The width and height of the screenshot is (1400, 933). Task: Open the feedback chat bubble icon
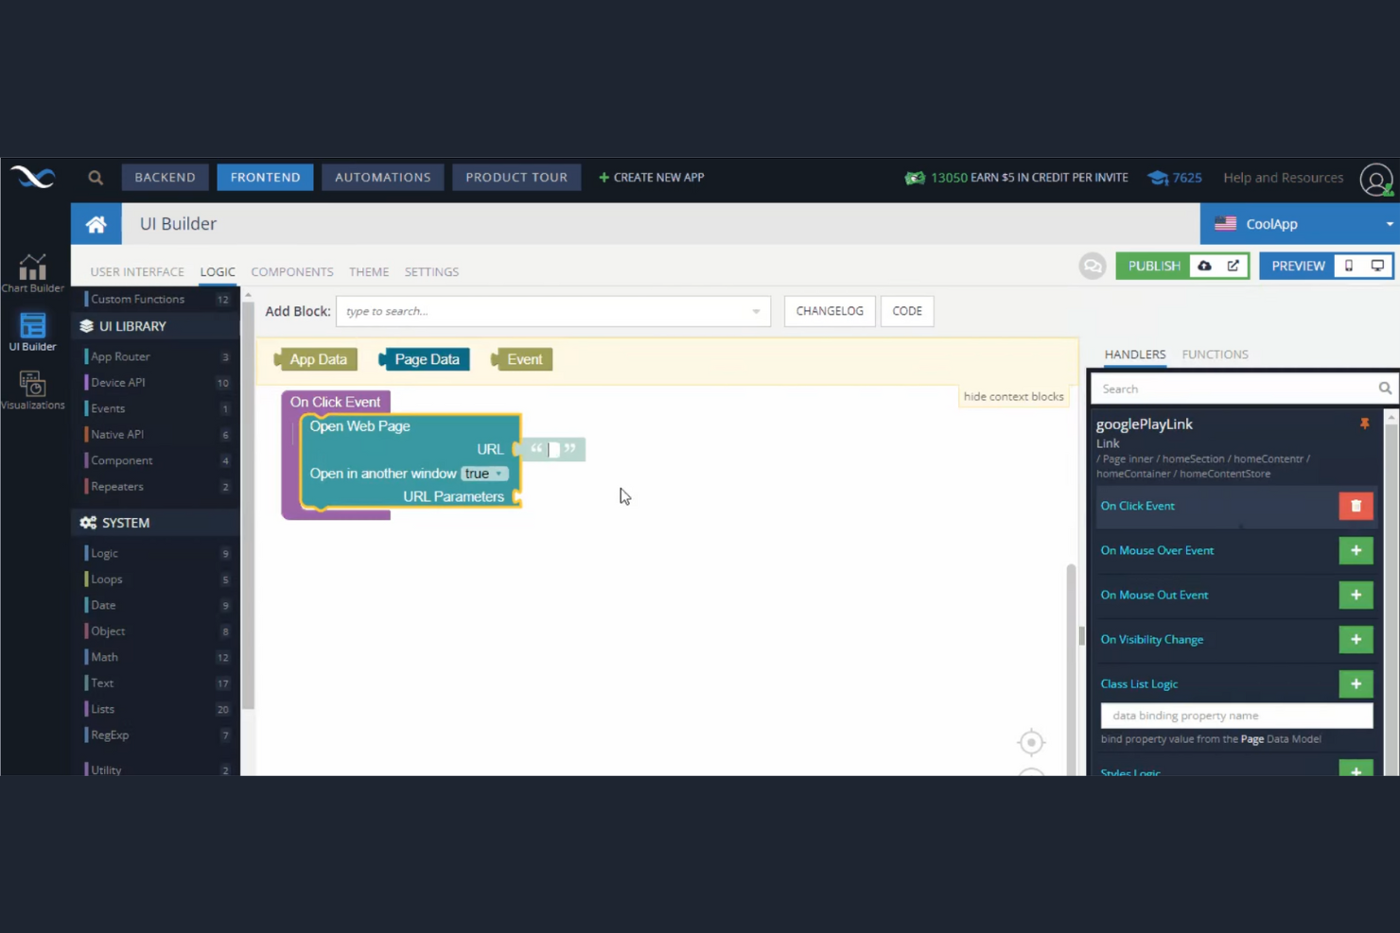point(1093,266)
